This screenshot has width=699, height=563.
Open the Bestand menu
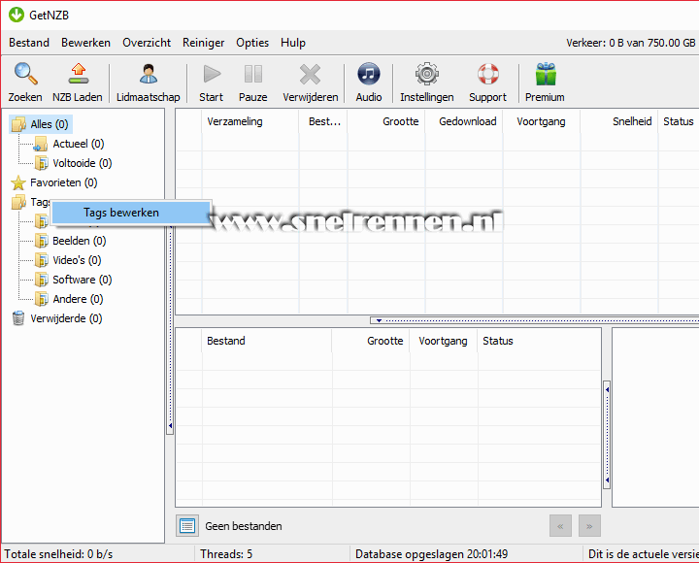(x=29, y=43)
